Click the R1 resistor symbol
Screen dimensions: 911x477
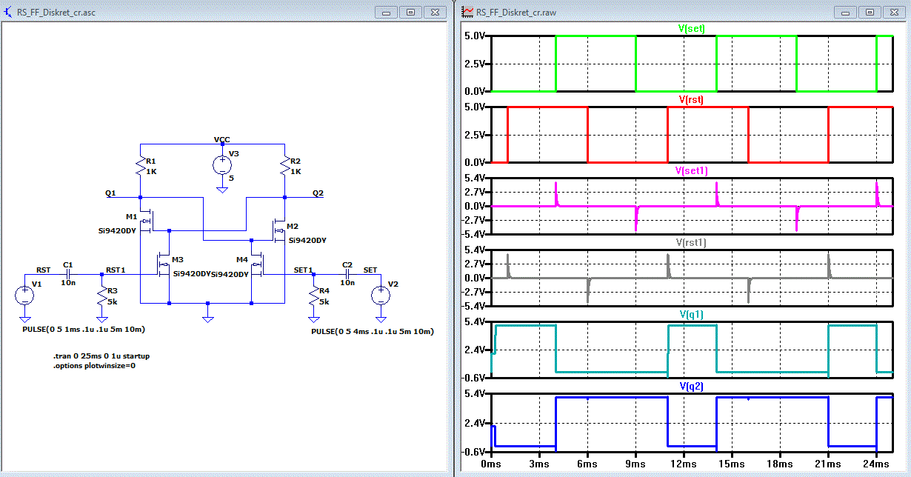140,167
